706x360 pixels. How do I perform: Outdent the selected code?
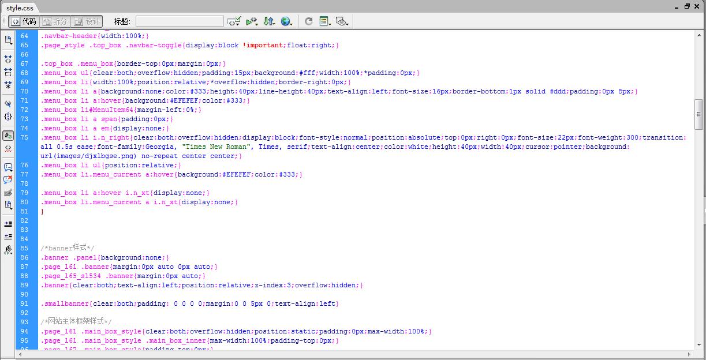pos(8,237)
